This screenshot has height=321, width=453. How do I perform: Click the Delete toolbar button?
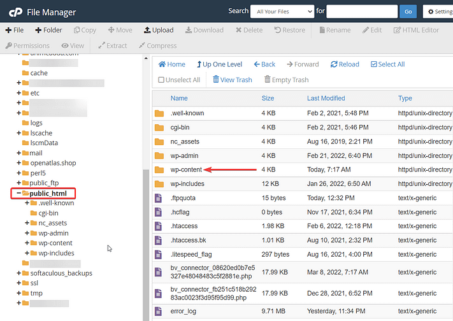coord(249,30)
